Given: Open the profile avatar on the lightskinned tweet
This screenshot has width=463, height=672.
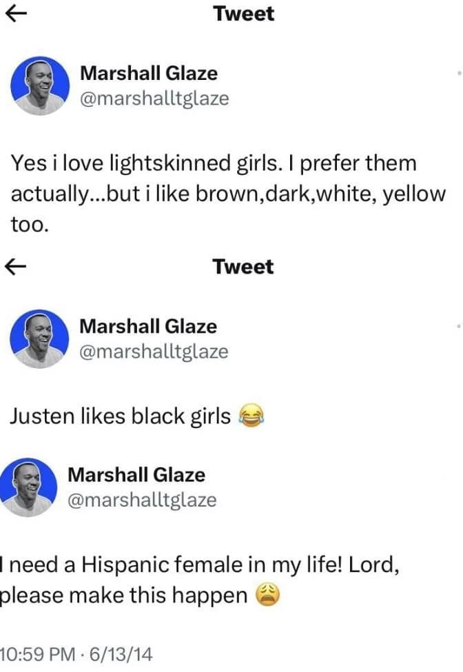Looking at the screenshot, I should pos(40,85).
